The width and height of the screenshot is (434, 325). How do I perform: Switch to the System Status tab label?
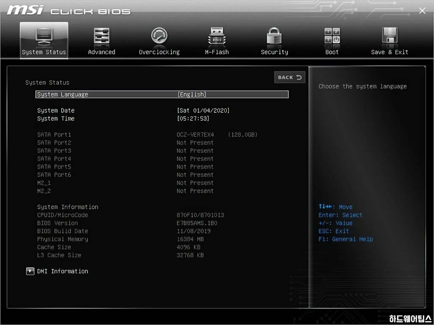44,52
